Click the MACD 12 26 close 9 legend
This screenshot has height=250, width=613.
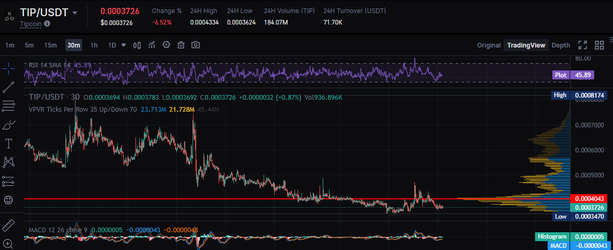[58, 230]
